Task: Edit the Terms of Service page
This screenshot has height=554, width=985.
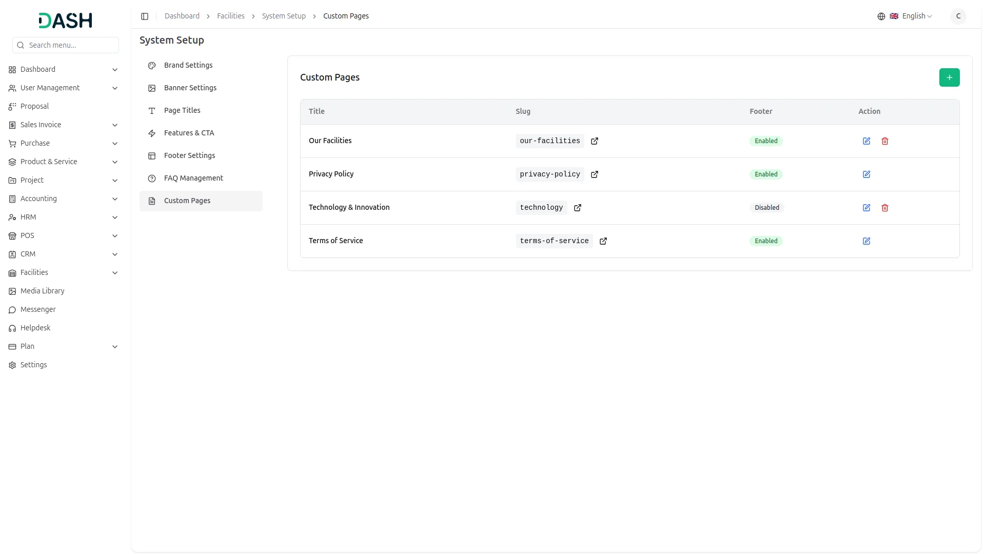Action: pyautogui.click(x=866, y=241)
